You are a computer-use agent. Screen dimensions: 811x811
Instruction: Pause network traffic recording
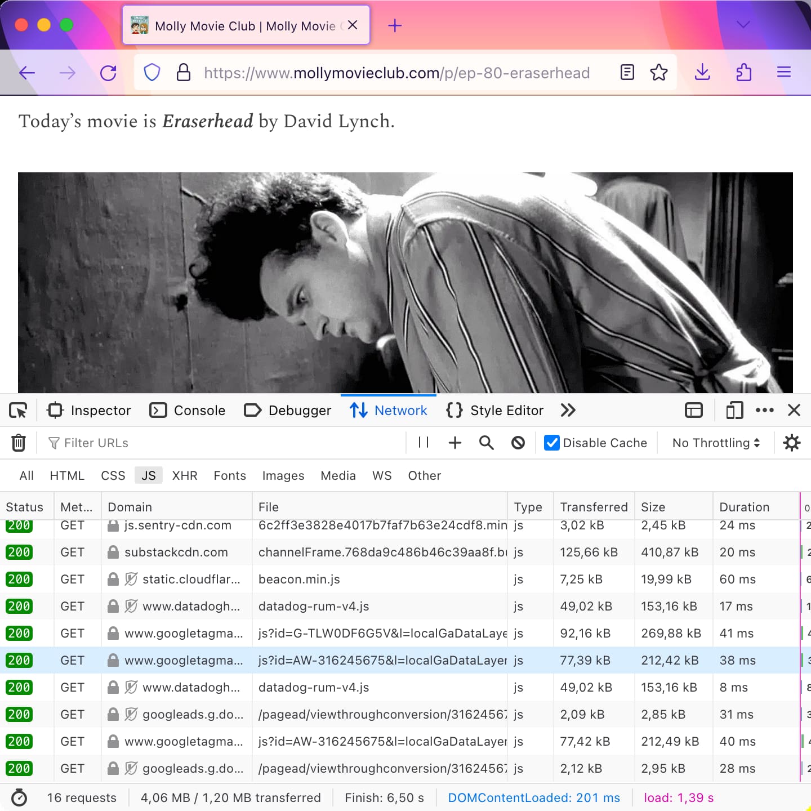pos(423,443)
